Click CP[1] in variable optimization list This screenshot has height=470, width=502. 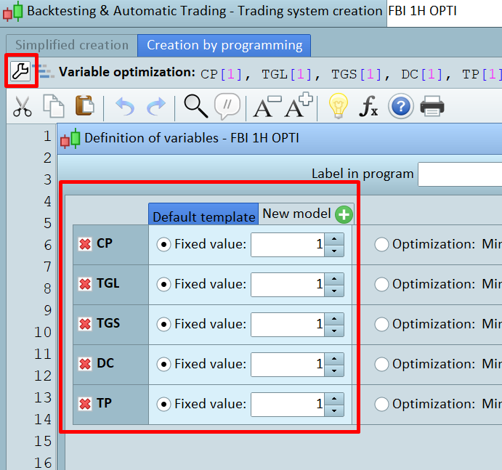tap(221, 75)
